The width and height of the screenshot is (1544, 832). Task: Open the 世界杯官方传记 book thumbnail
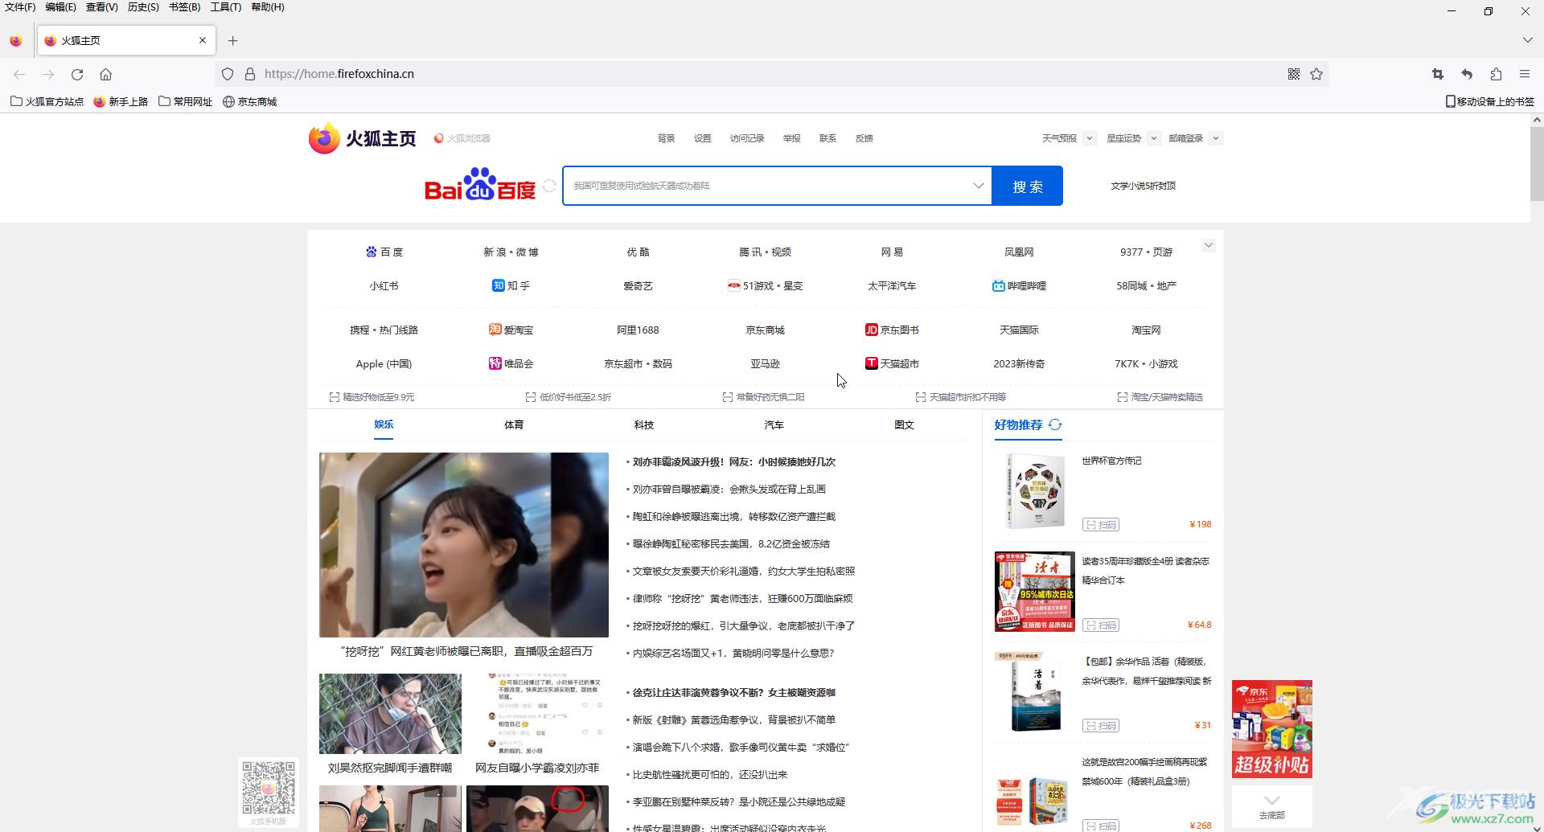(1035, 491)
